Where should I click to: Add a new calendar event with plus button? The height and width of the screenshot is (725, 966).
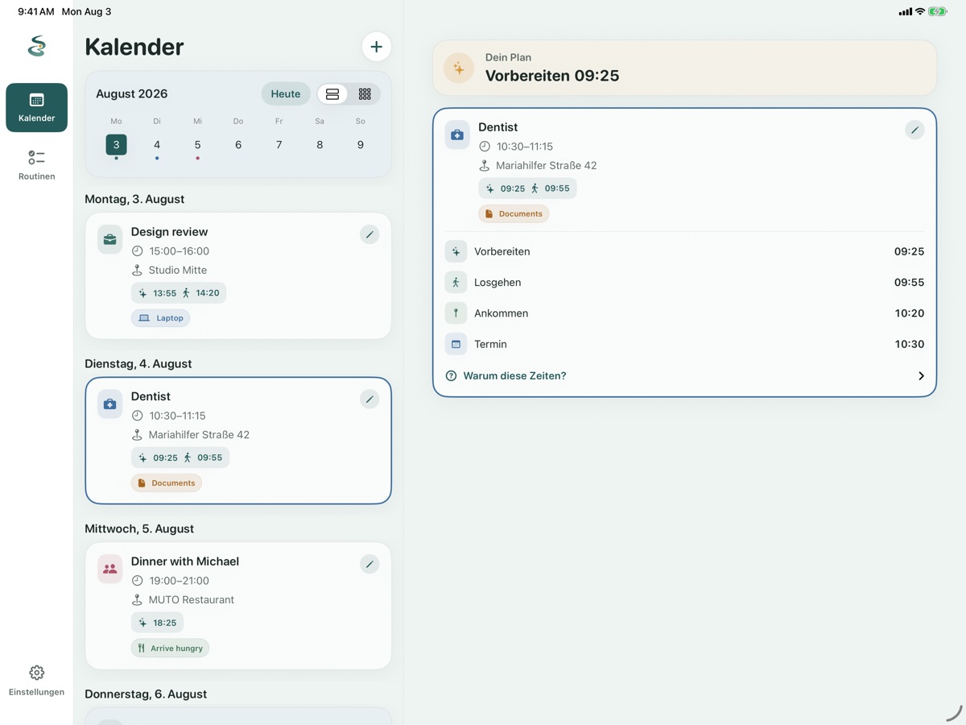[x=376, y=47]
